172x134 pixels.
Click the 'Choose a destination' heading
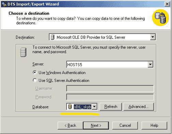click(29, 13)
